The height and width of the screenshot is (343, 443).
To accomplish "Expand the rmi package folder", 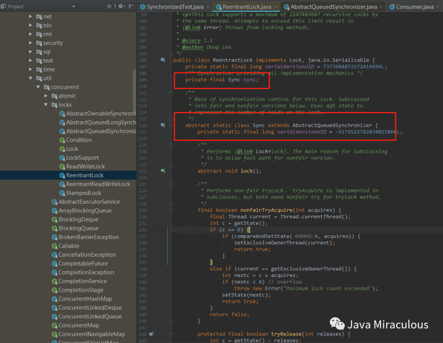I will [x=30, y=34].
